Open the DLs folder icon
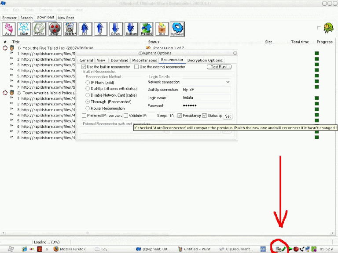This screenshot has width=338, height=253. 162,29
